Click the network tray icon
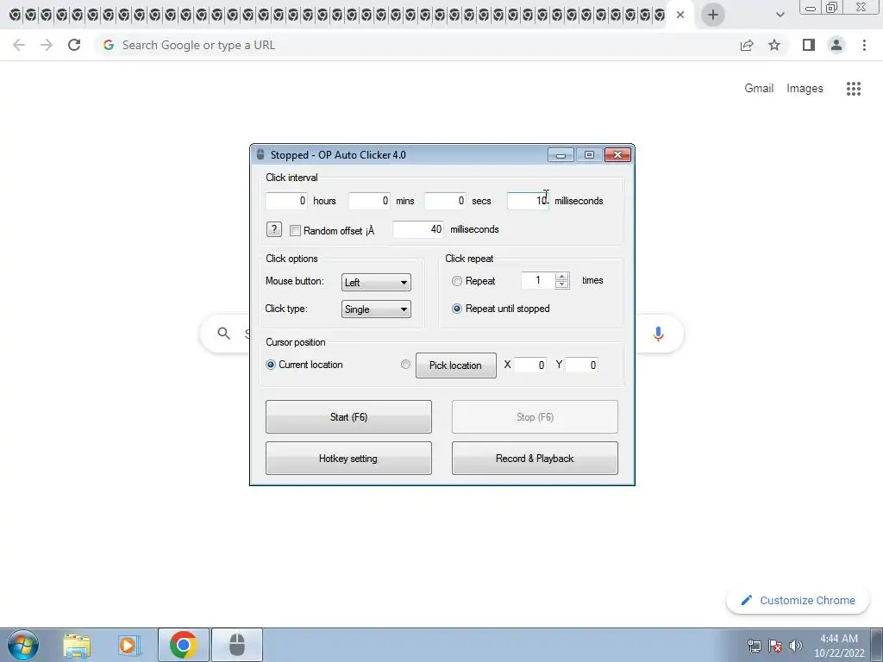The height and width of the screenshot is (662, 883). (x=754, y=646)
